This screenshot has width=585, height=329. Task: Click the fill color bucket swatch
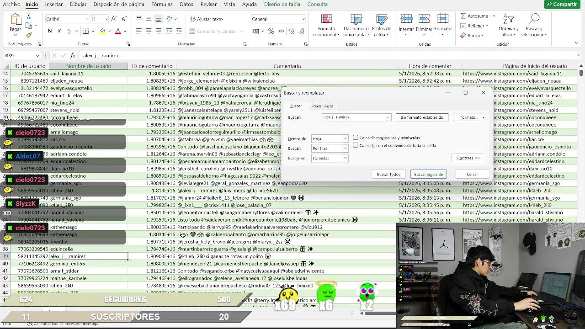tap(102, 31)
